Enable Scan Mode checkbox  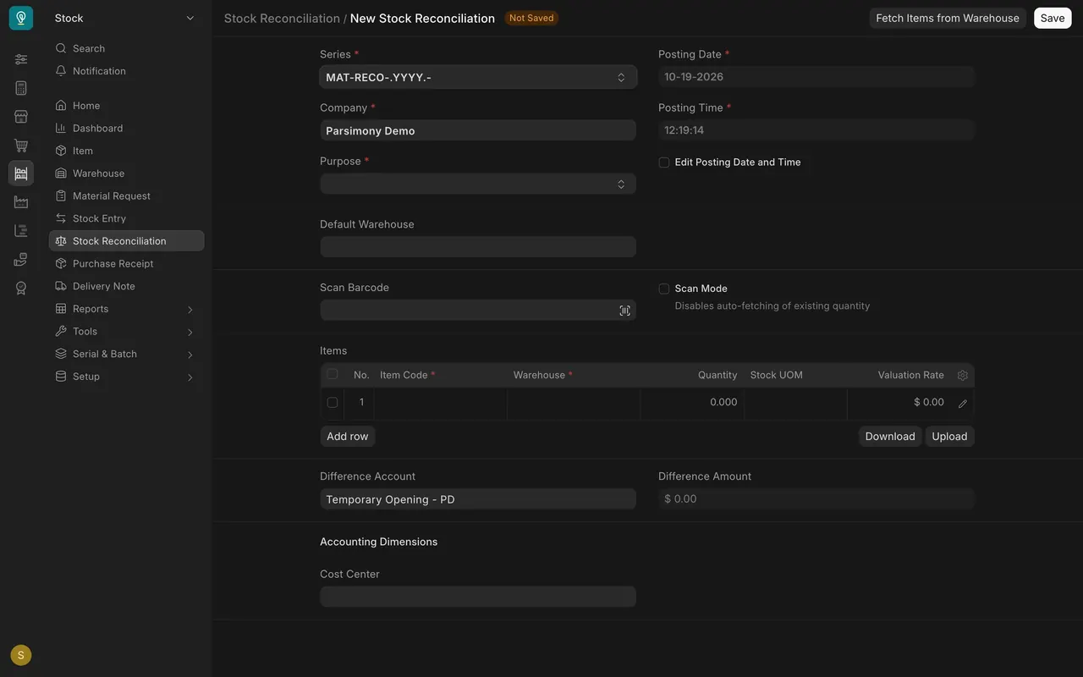click(x=664, y=289)
